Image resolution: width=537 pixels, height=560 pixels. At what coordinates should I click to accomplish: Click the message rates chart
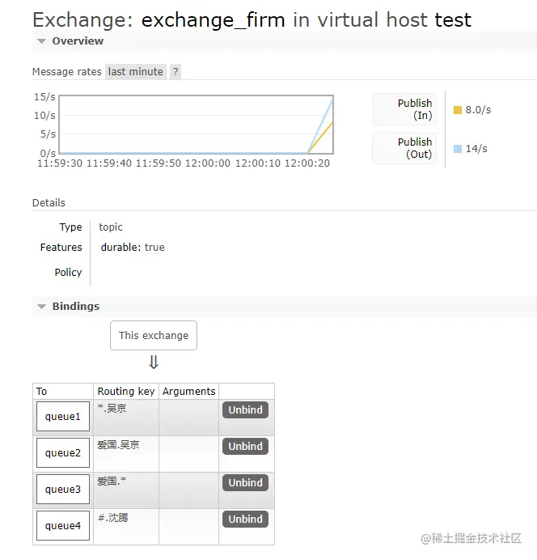tap(197, 125)
